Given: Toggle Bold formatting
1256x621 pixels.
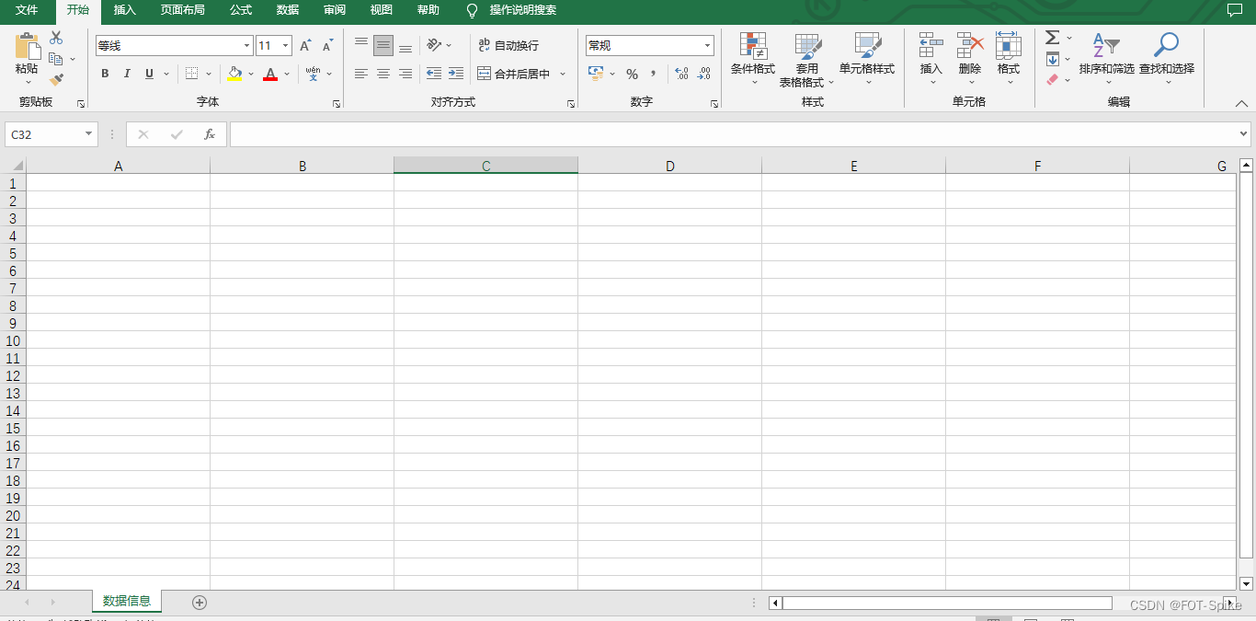Looking at the screenshot, I should [x=105, y=74].
